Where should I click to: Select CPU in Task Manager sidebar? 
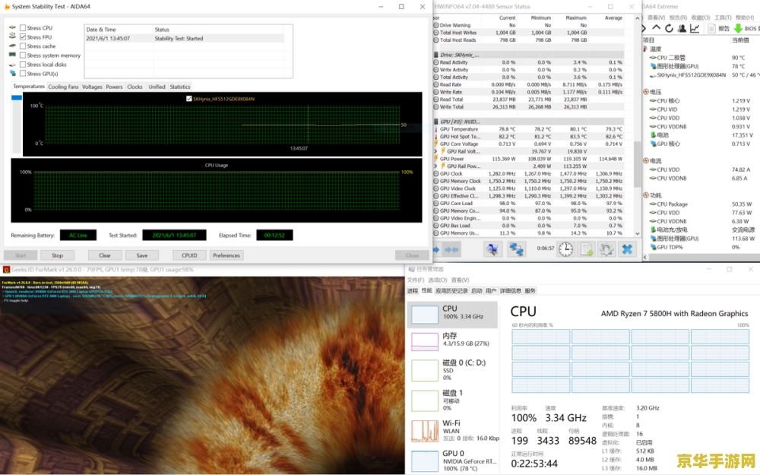click(452, 315)
